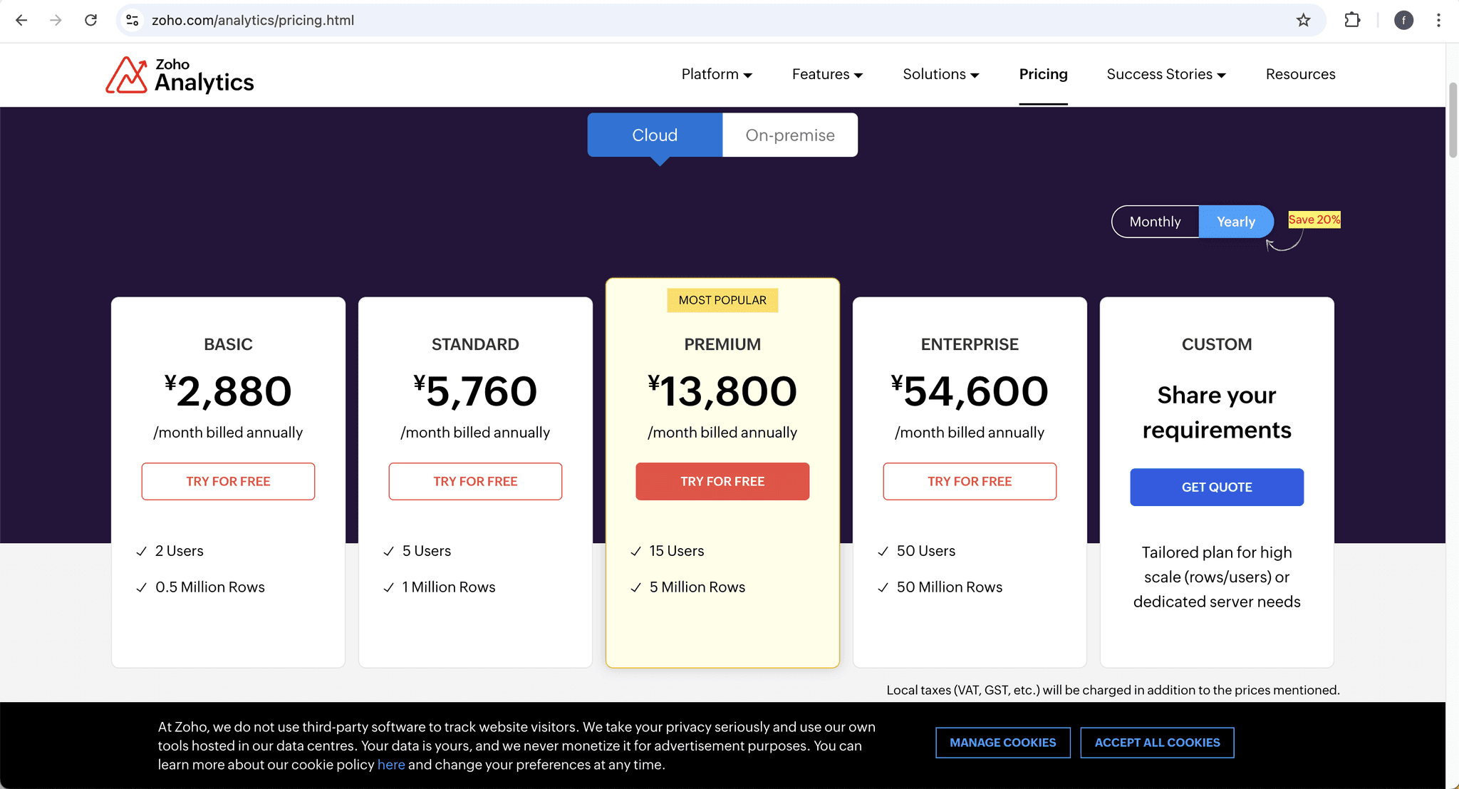Open the Platform dropdown
Image resolution: width=1459 pixels, height=789 pixels.
point(716,74)
